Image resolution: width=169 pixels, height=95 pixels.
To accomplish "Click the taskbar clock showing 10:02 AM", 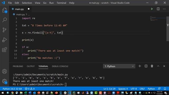I will pyautogui.click(x=159, y=93).
